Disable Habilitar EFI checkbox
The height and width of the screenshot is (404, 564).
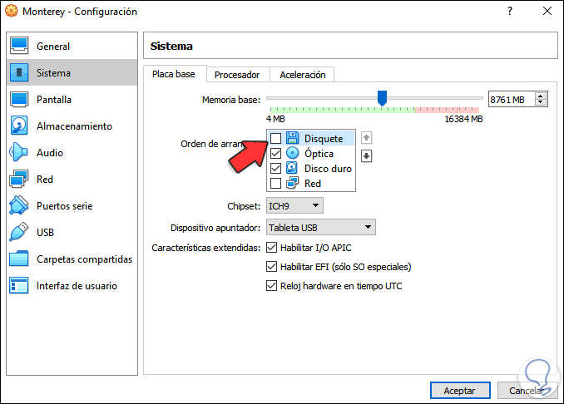tap(271, 267)
